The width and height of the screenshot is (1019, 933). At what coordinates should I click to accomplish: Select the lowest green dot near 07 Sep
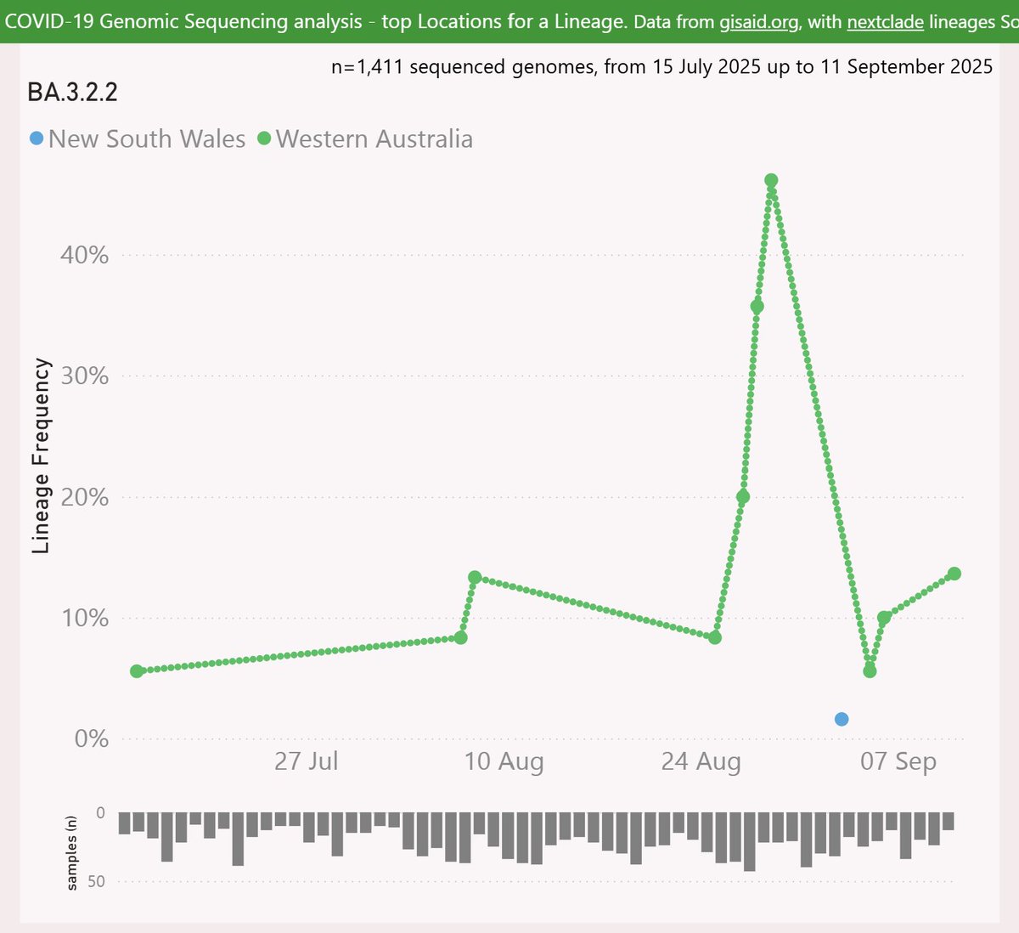click(868, 670)
